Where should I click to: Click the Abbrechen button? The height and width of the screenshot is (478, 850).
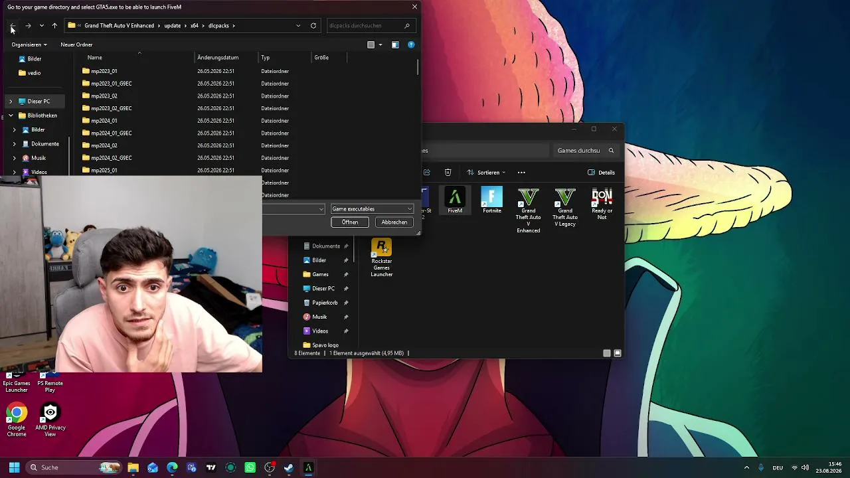pyautogui.click(x=394, y=222)
